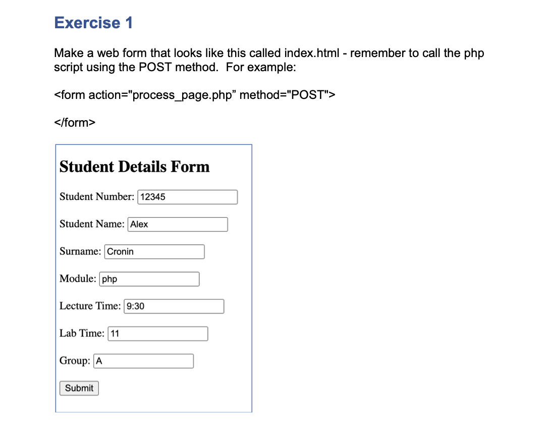The height and width of the screenshot is (424, 547).
Task: Click inside the Student Number input field
Action: coord(187,197)
